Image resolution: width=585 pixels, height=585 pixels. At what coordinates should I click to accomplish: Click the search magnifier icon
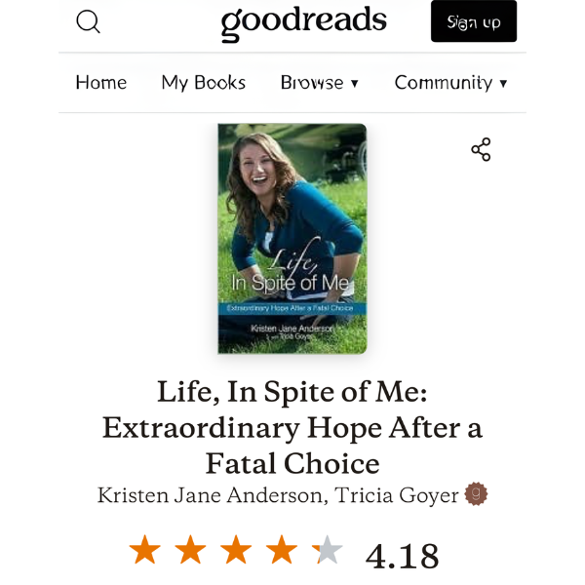[x=88, y=21]
